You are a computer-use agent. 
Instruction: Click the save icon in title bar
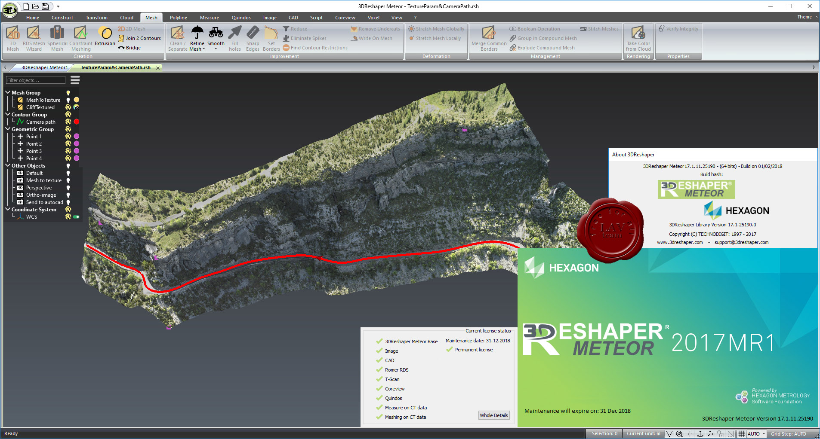45,6
